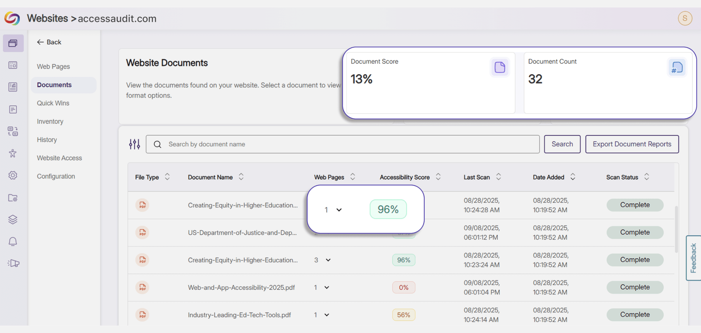Image resolution: width=701 pixels, height=333 pixels.
Task: Open the Quick Wins section
Action: pyautogui.click(x=53, y=103)
